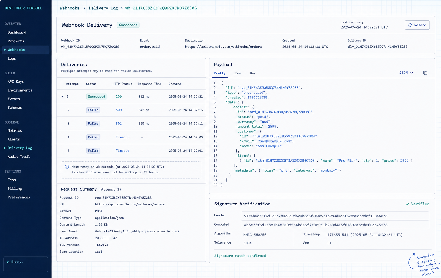
Task: Open Preferences in the sidebar
Action: tap(19, 197)
